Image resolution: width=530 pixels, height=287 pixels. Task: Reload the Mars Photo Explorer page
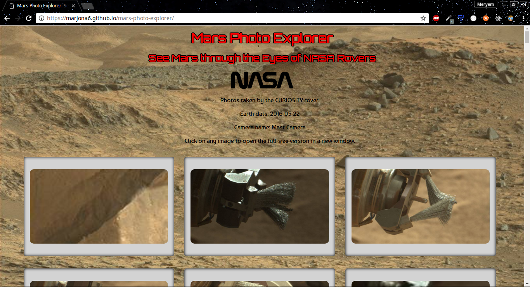tap(29, 18)
